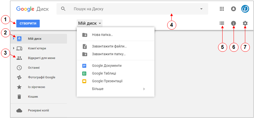The height and width of the screenshot is (118, 254).
Task: Click the Пошук на Диску search field
Action: pos(132,9)
